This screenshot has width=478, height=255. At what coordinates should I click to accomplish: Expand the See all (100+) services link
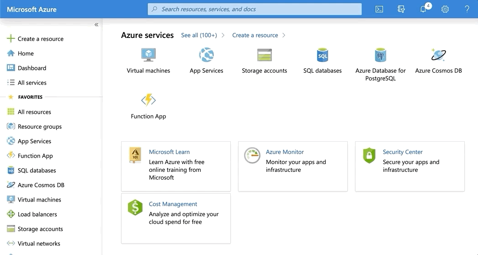coord(199,35)
